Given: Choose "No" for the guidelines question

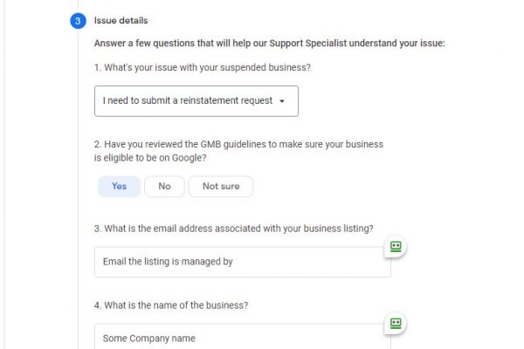Looking at the screenshot, I should coord(164,186).
